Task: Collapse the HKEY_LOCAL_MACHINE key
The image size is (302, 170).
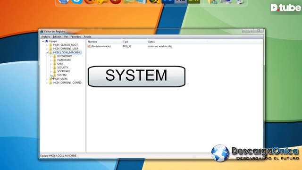Action: 47,52
